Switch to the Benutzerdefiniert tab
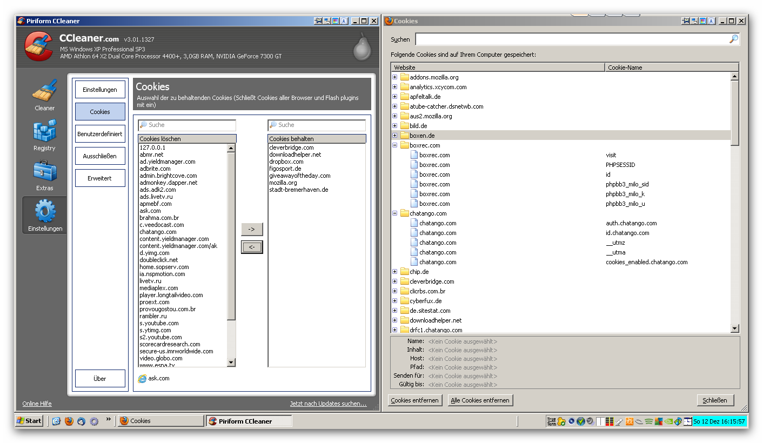Screen dimensions: 763x443 click(100, 134)
